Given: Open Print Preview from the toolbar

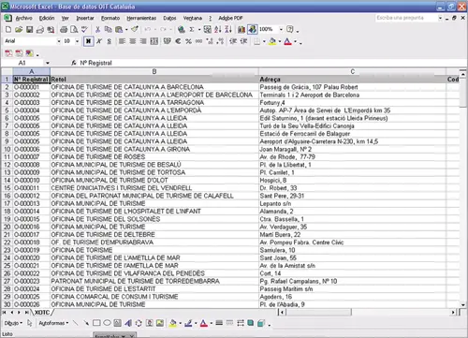Looking at the screenshot, I should click(74, 30).
